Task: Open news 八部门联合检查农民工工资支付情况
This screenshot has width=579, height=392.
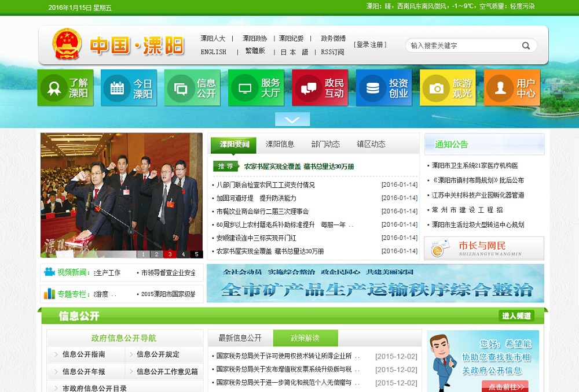Action: [x=266, y=185]
